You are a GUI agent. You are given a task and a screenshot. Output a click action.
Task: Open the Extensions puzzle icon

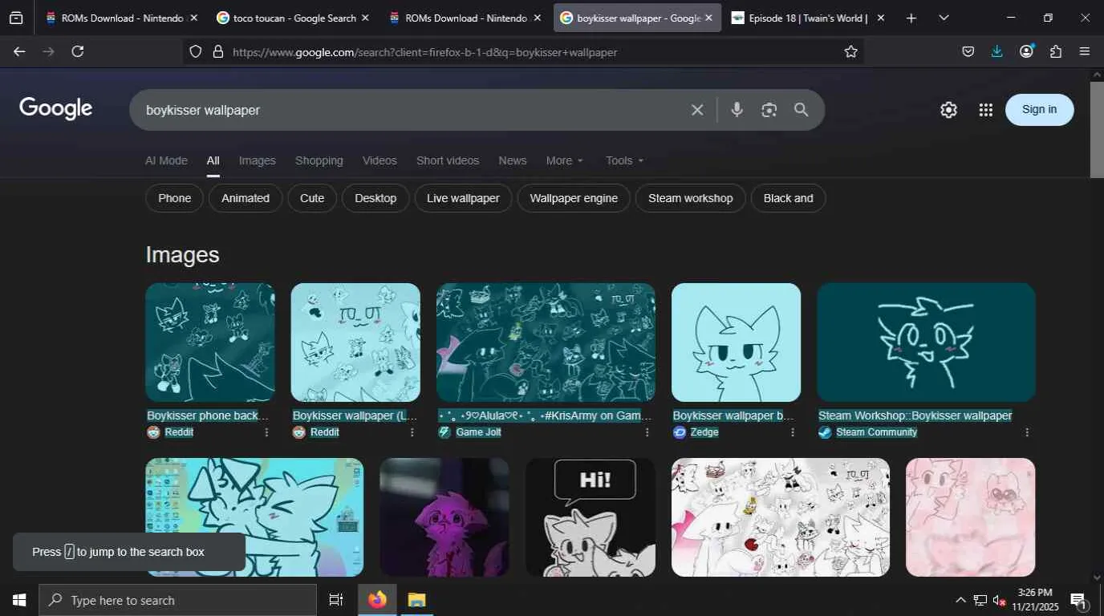point(1056,51)
